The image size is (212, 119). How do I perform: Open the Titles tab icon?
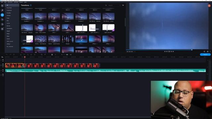pos(2,20)
